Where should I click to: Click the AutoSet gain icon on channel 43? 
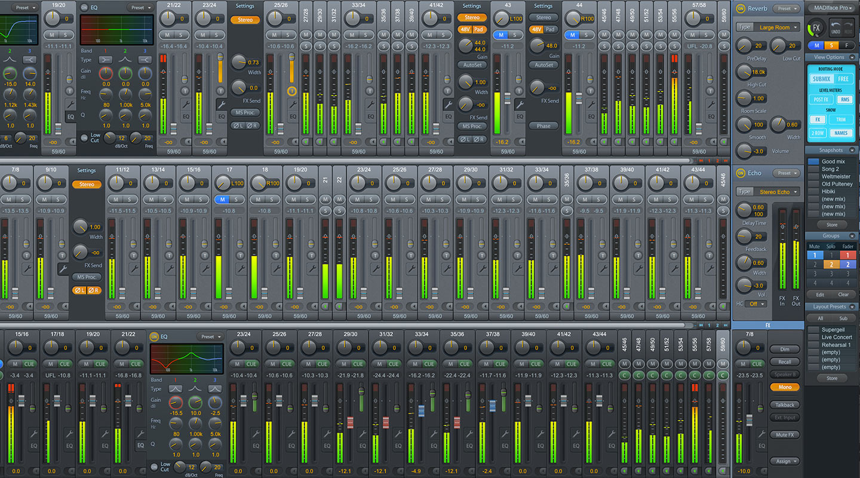pyautogui.click(x=542, y=65)
